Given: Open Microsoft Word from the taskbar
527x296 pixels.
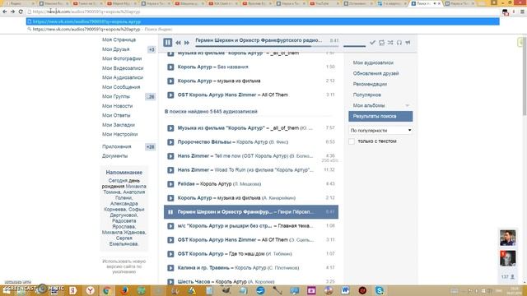Looking at the screenshot, I should 345,290.
